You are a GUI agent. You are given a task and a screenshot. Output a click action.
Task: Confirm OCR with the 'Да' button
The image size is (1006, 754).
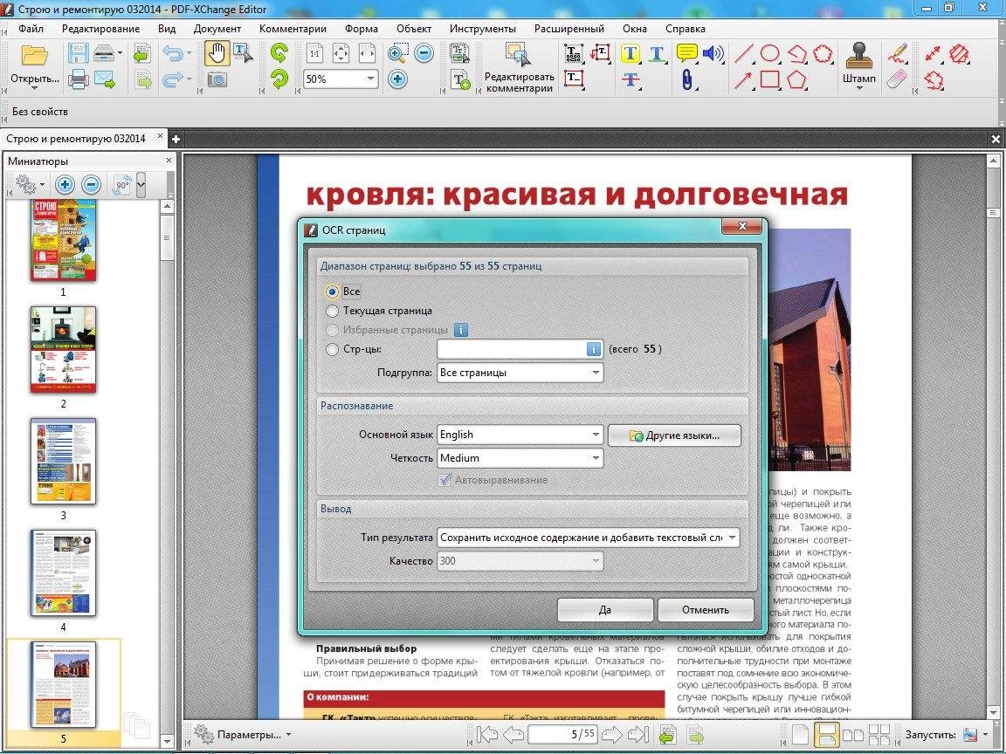point(605,610)
